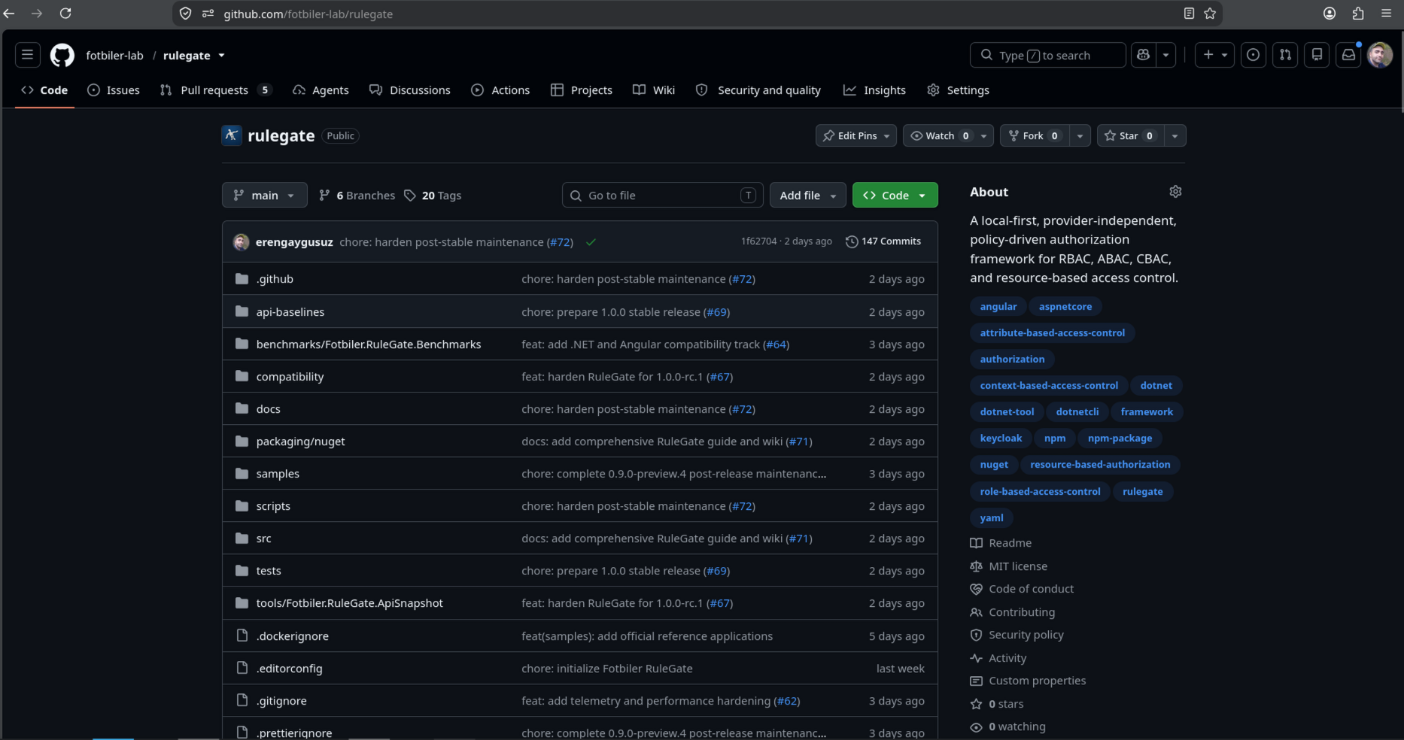1404x740 pixels.
Task: Open the 147 Commits history
Action: click(x=883, y=241)
